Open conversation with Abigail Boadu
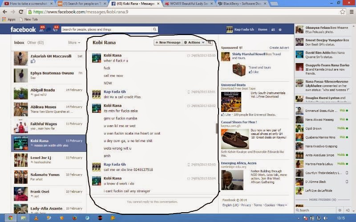Viewport: 356px width, 222px height. coord(49,92)
